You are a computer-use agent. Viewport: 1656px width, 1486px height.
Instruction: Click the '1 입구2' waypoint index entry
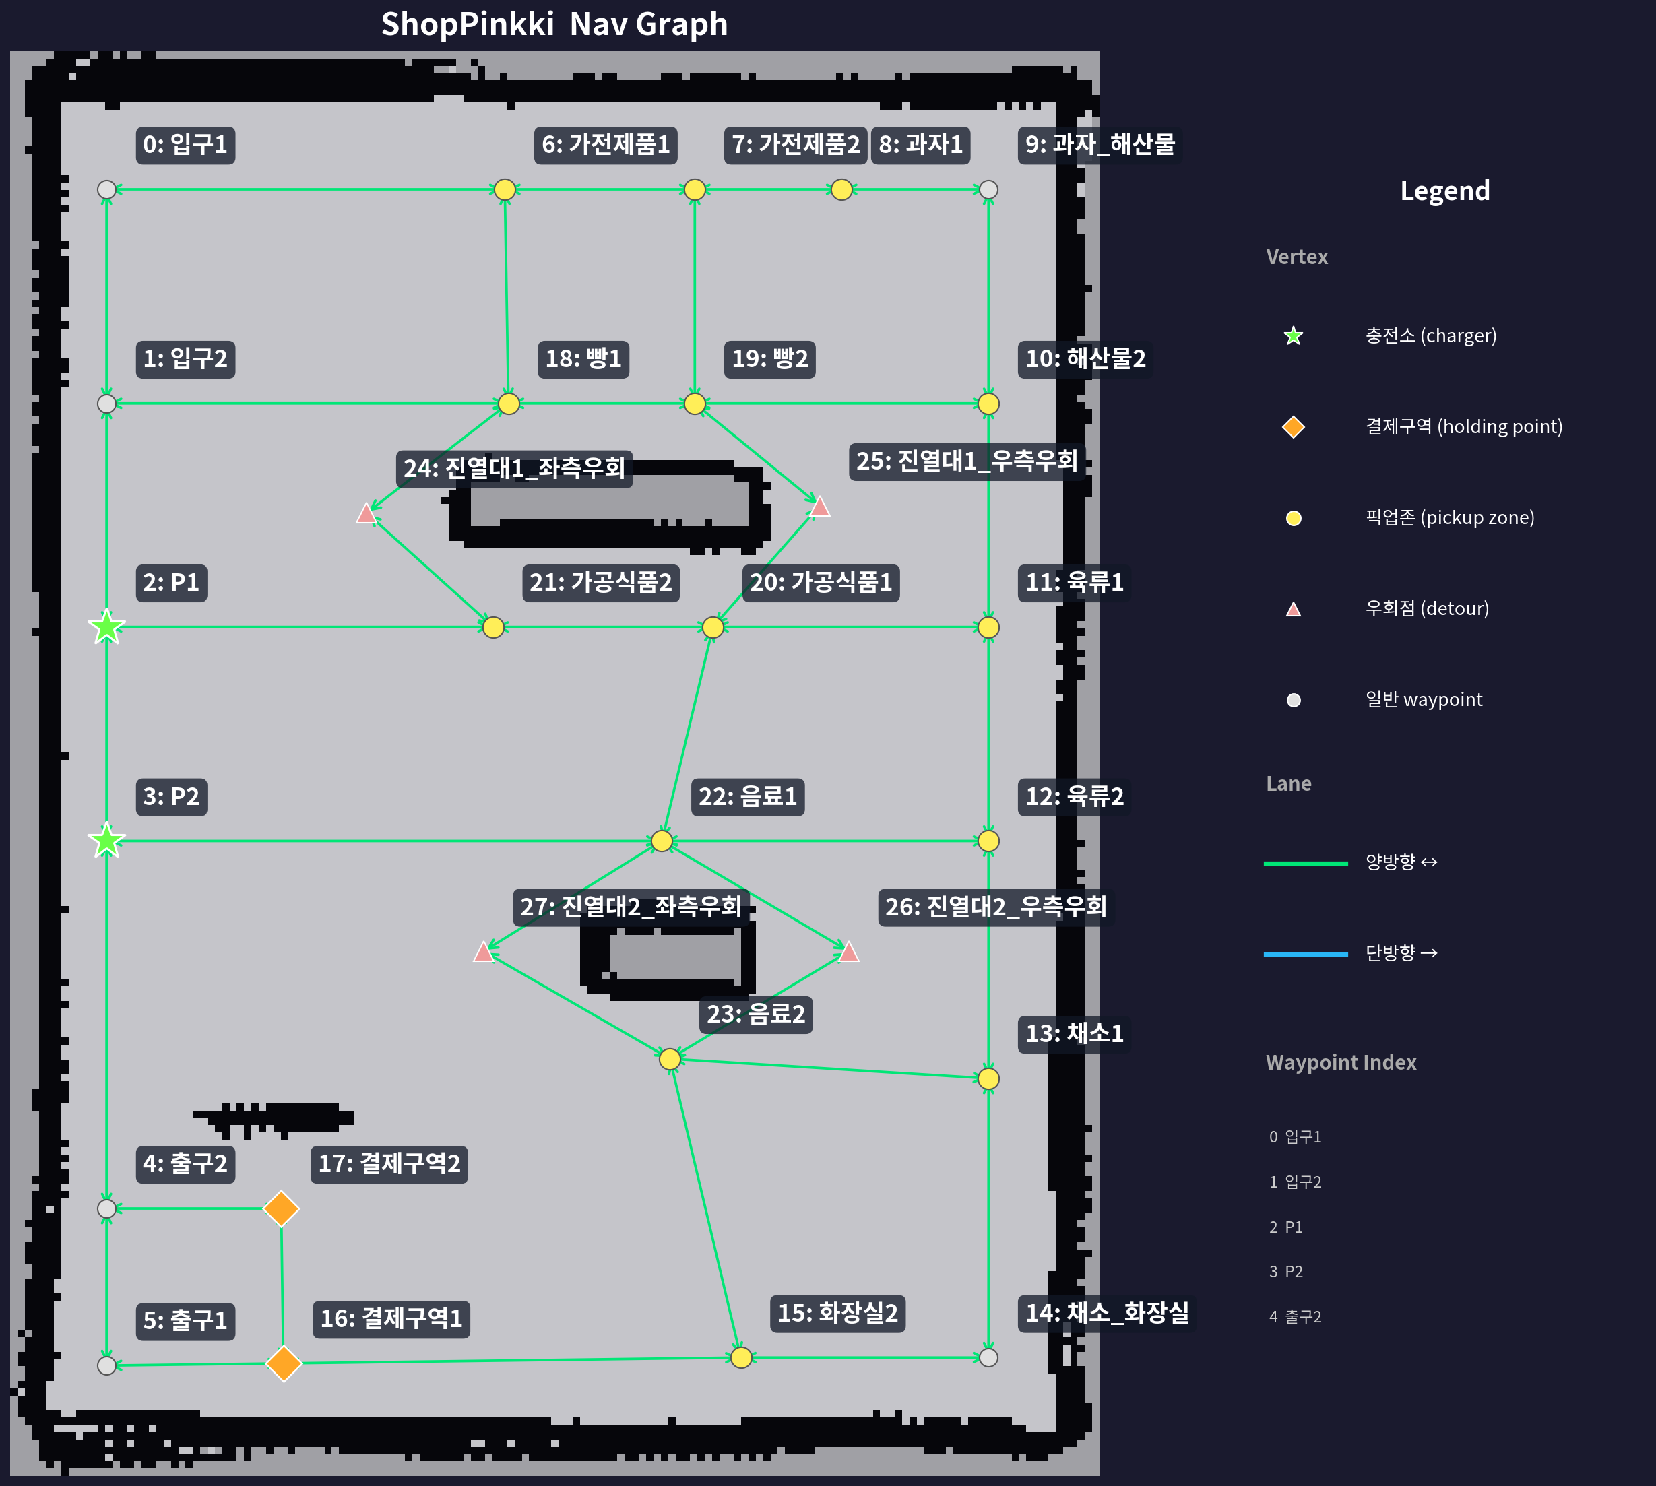(x=1295, y=1182)
